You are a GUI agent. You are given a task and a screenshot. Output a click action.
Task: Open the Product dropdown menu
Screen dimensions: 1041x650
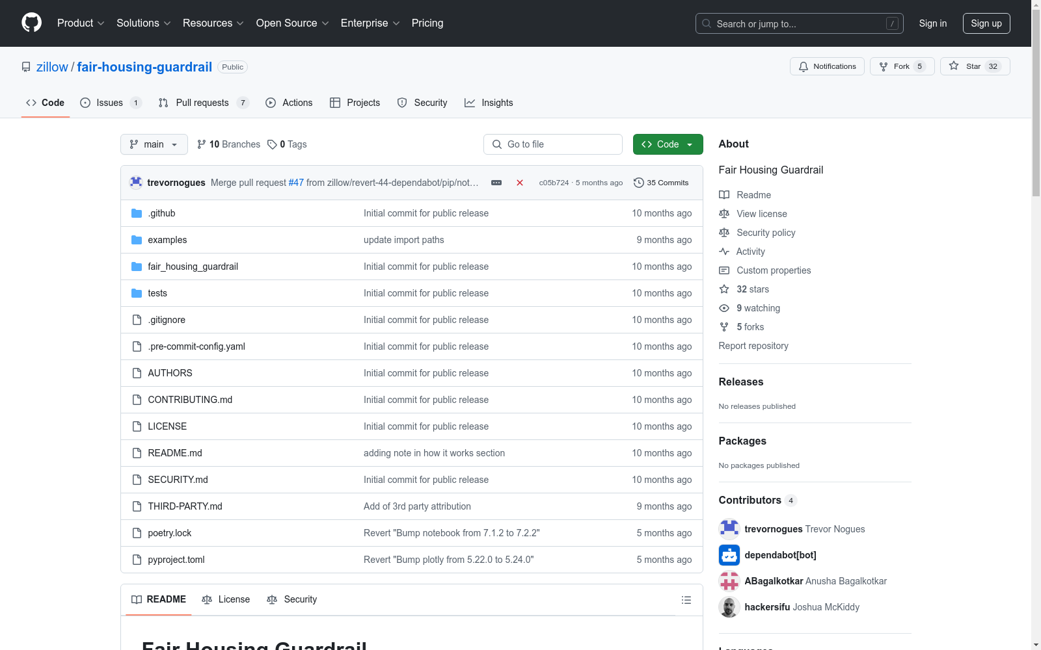pyautogui.click(x=81, y=23)
